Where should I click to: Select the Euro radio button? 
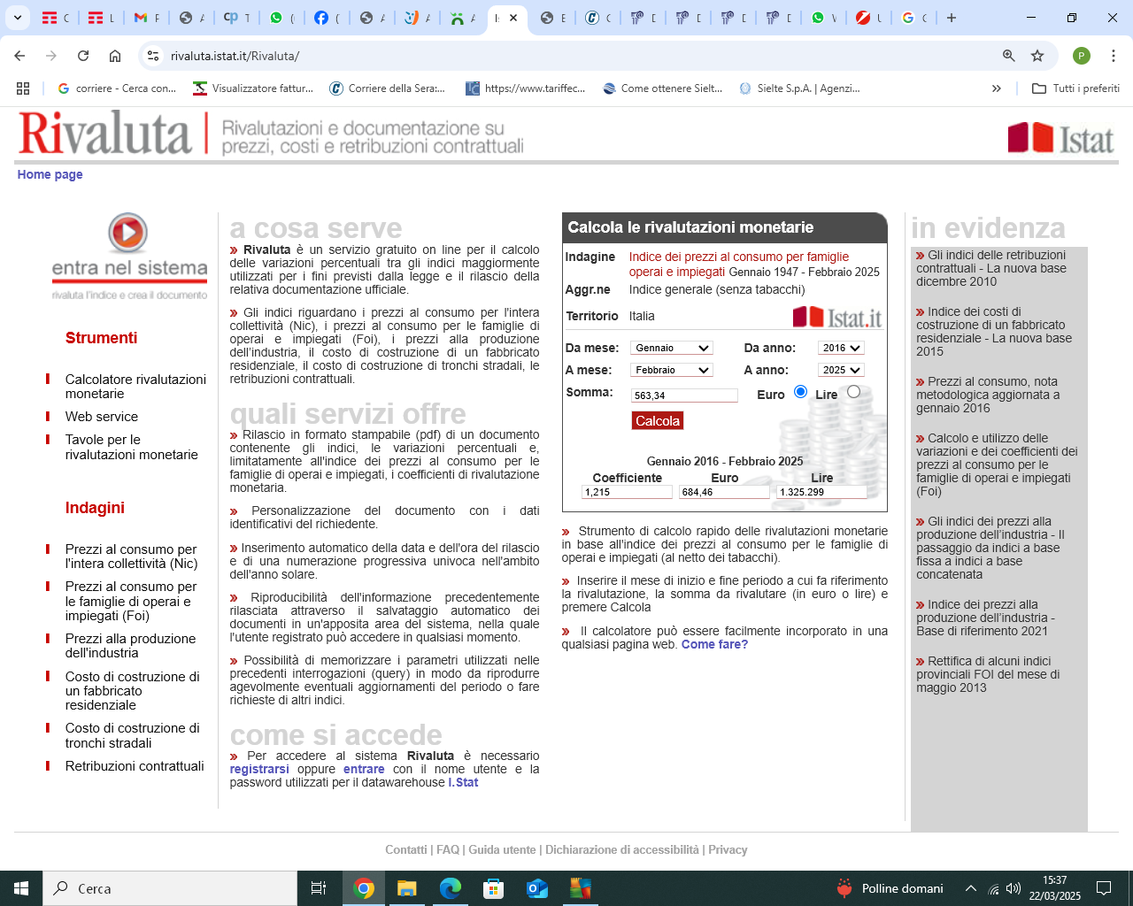click(x=800, y=392)
